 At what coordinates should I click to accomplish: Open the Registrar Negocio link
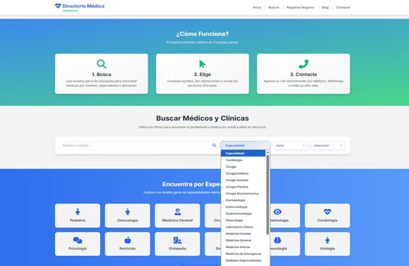(x=300, y=7)
